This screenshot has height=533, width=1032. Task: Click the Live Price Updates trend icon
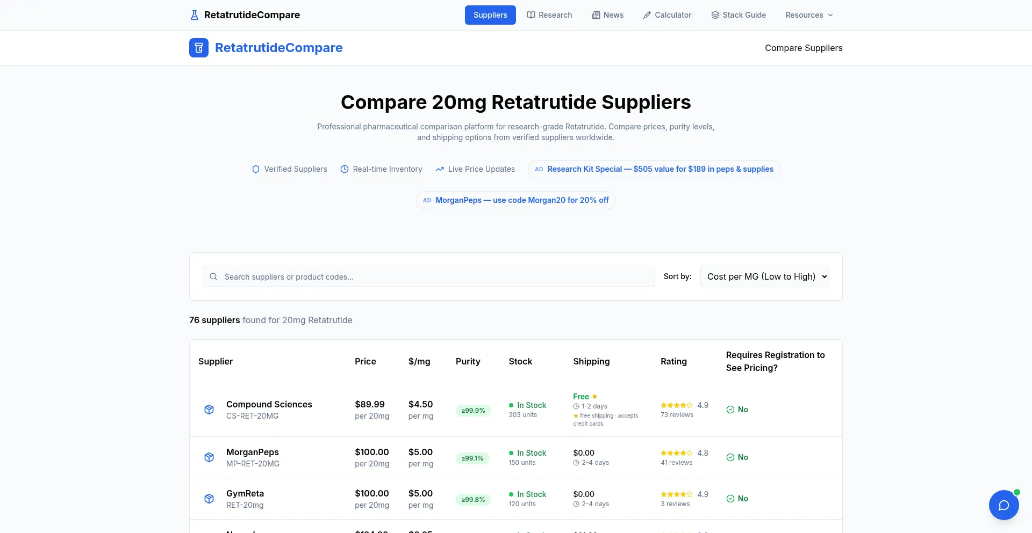[x=440, y=169]
